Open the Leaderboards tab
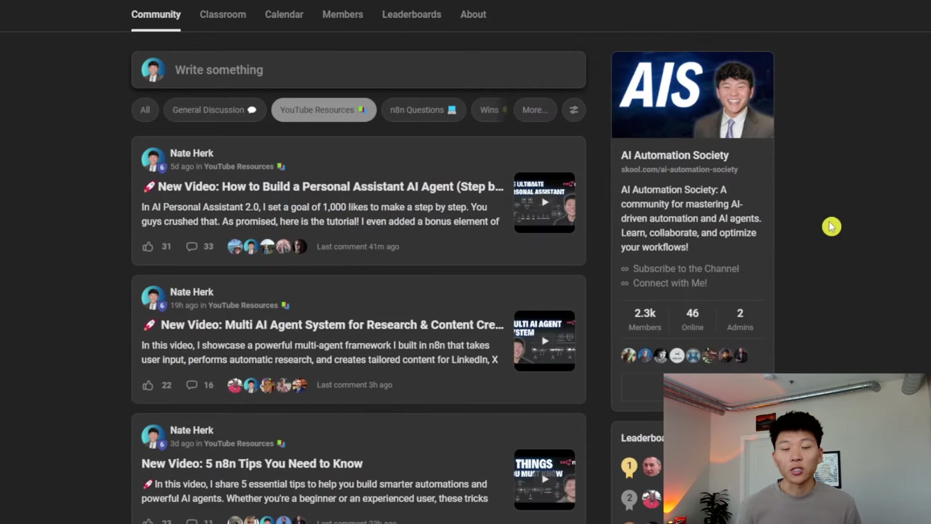 tap(411, 15)
